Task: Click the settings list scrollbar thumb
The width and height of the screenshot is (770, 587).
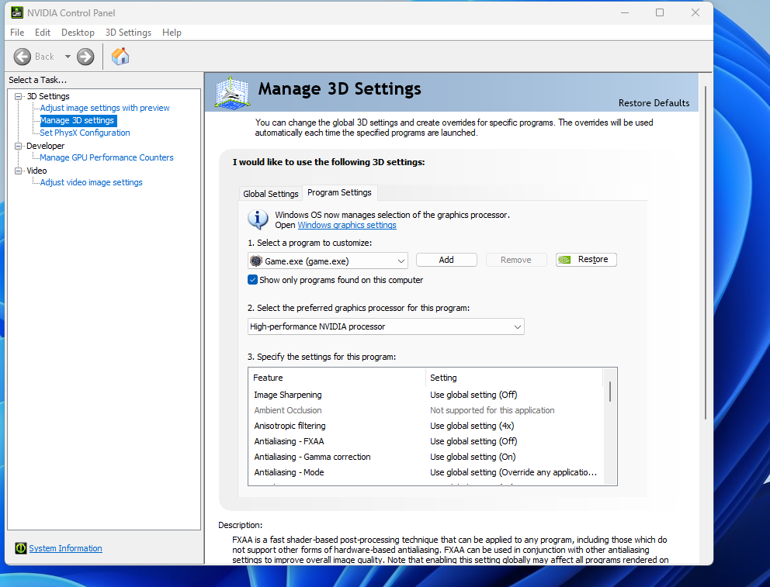Action: point(610,392)
